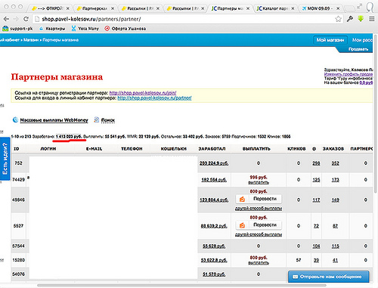
Task: Close the Партнеры магазина browser tab
Action: 248,8
